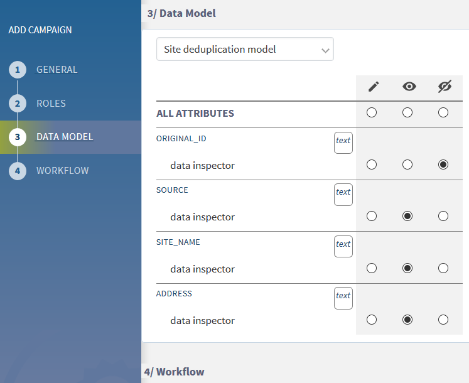Viewport: 469px width, 383px height.
Task: Click the text type badge for ADDRESS
Action: click(343, 298)
